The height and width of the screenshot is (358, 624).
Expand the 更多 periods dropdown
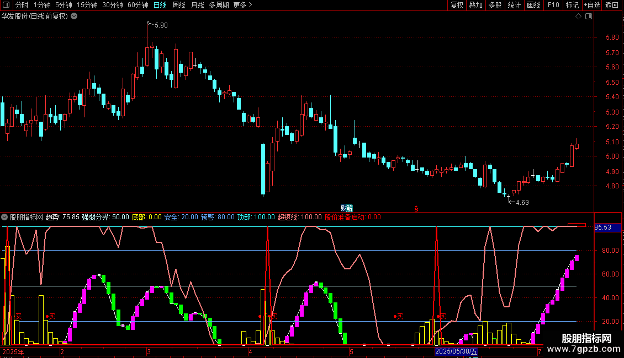pos(242,6)
